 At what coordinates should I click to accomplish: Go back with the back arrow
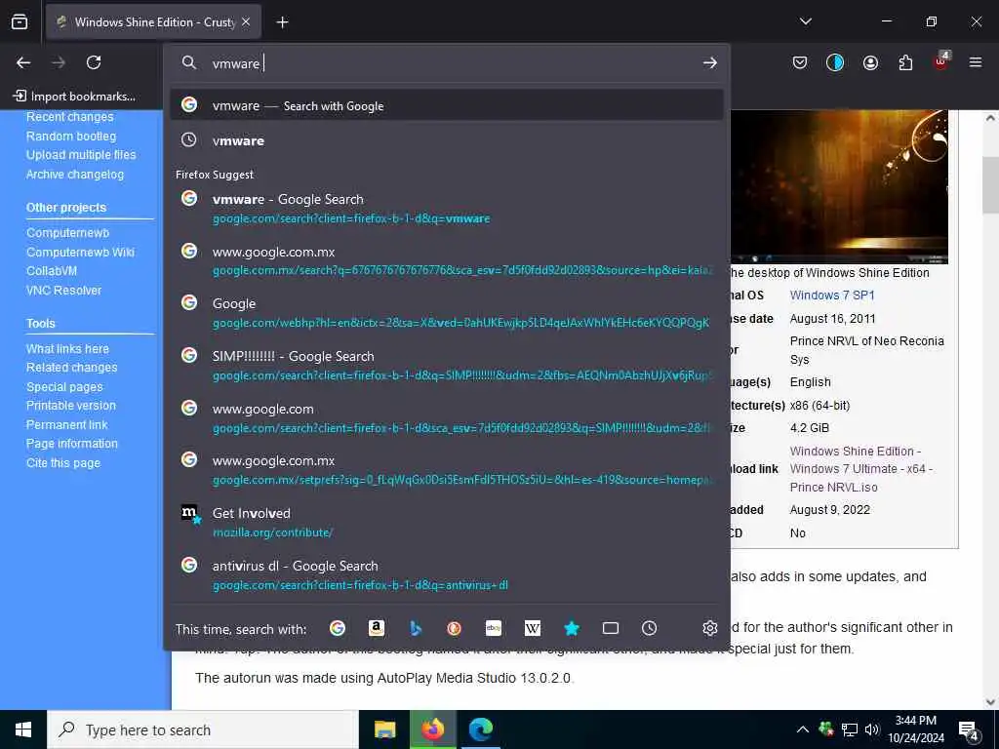tap(23, 62)
